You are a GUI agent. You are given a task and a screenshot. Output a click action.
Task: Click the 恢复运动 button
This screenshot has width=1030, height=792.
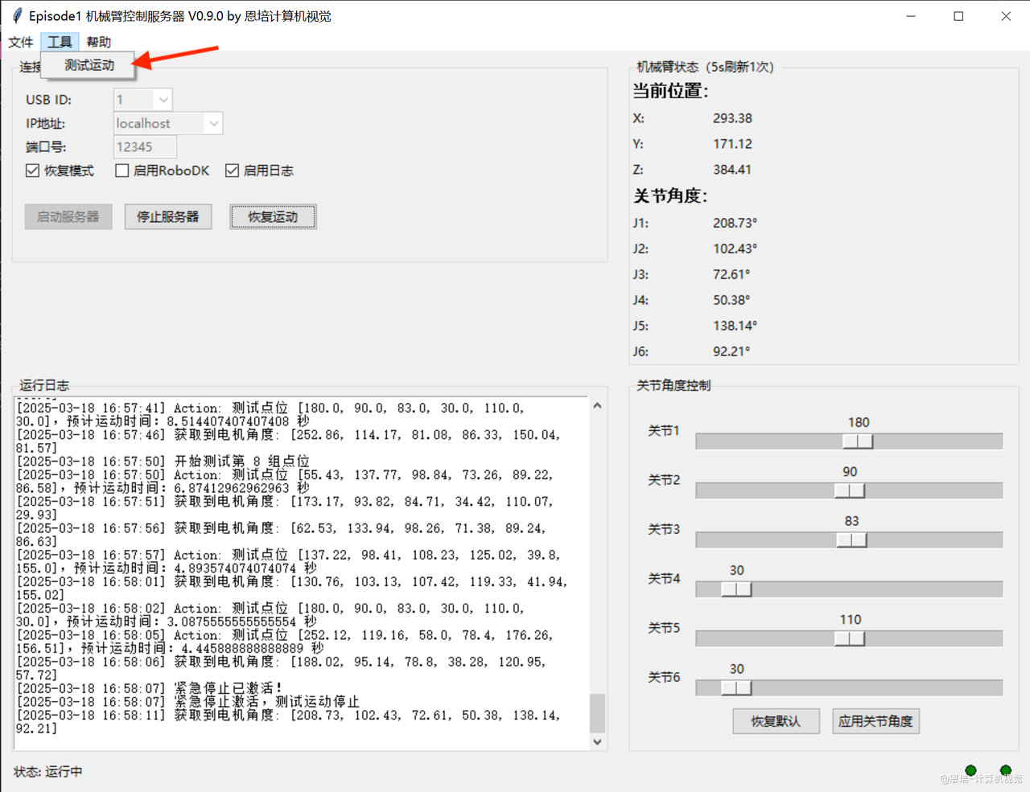click(273, 217)
